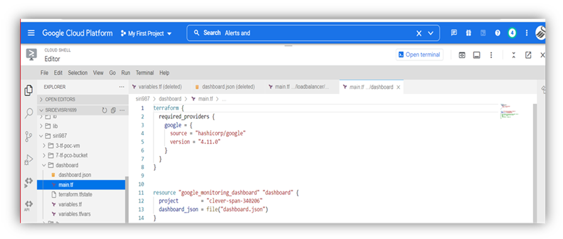Open the Run menu
This screenshot has height=239, width=563.
tap(126, 73)
